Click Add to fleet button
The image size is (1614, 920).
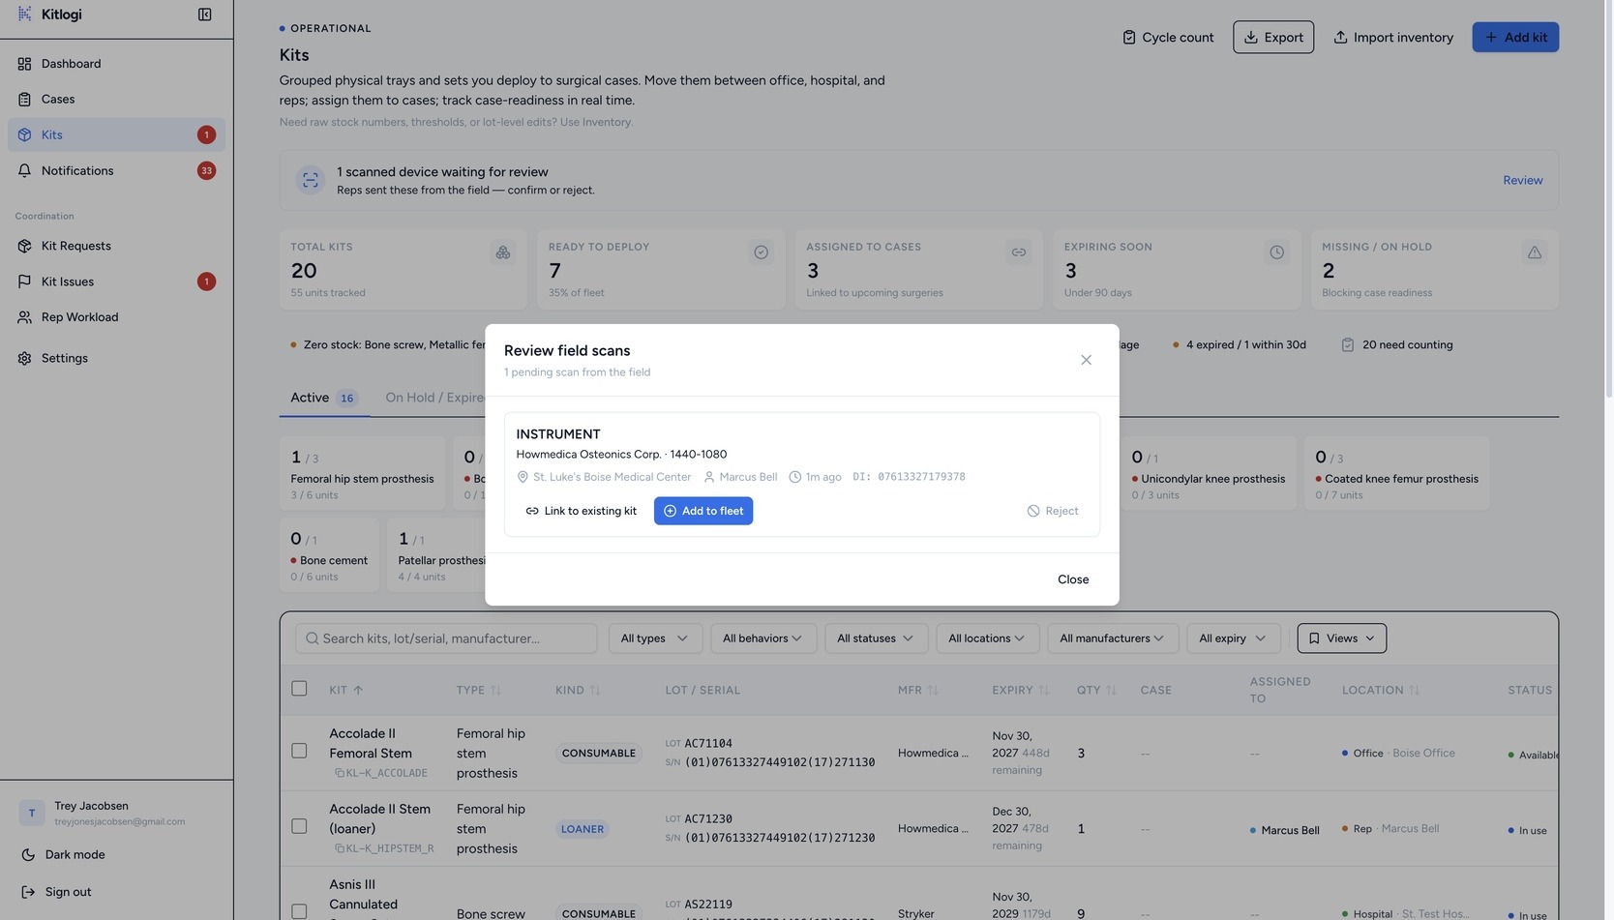click(703, 511)
